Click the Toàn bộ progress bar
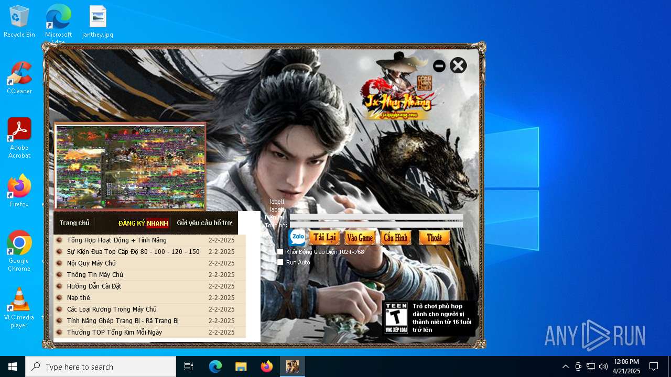This screenshot has width=671, height=377. pyautogui.click(x=376, y=225)
